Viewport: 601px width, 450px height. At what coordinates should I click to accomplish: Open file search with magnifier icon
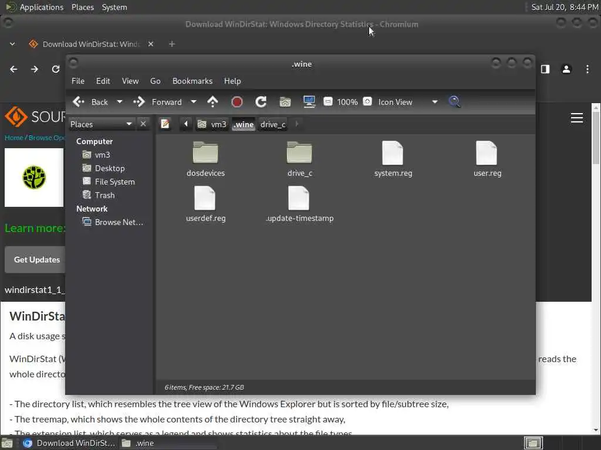coord(454,102)
